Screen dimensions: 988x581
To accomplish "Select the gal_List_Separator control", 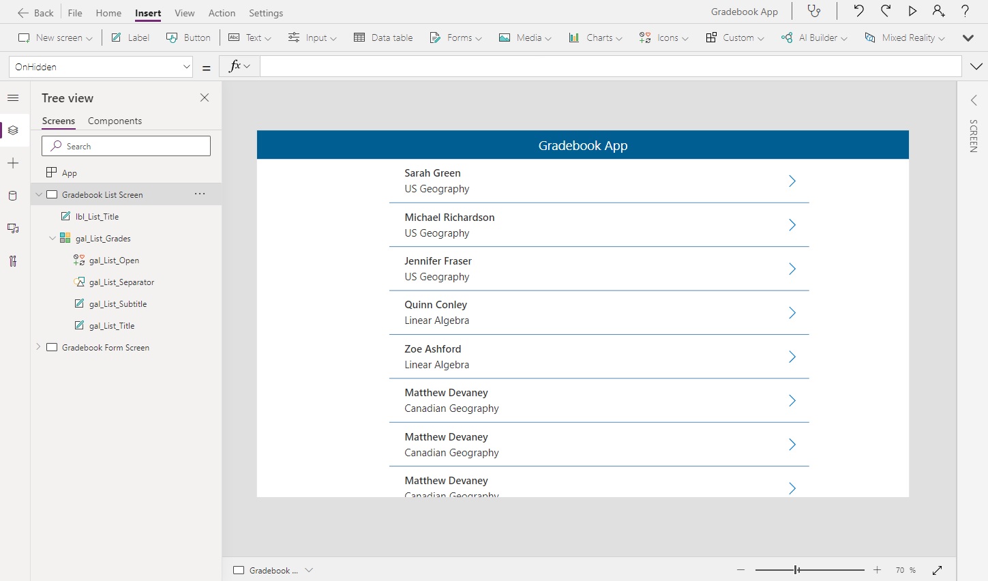I will coord(123,282).
